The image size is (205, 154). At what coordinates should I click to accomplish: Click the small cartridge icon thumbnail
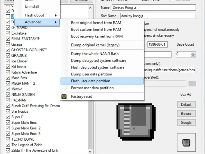pos(186,142)
